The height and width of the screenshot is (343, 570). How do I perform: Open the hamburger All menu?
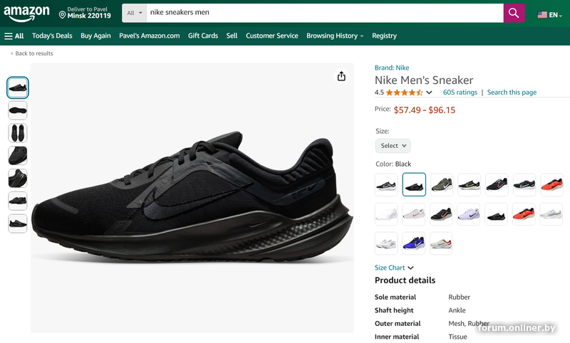(14, 36)
